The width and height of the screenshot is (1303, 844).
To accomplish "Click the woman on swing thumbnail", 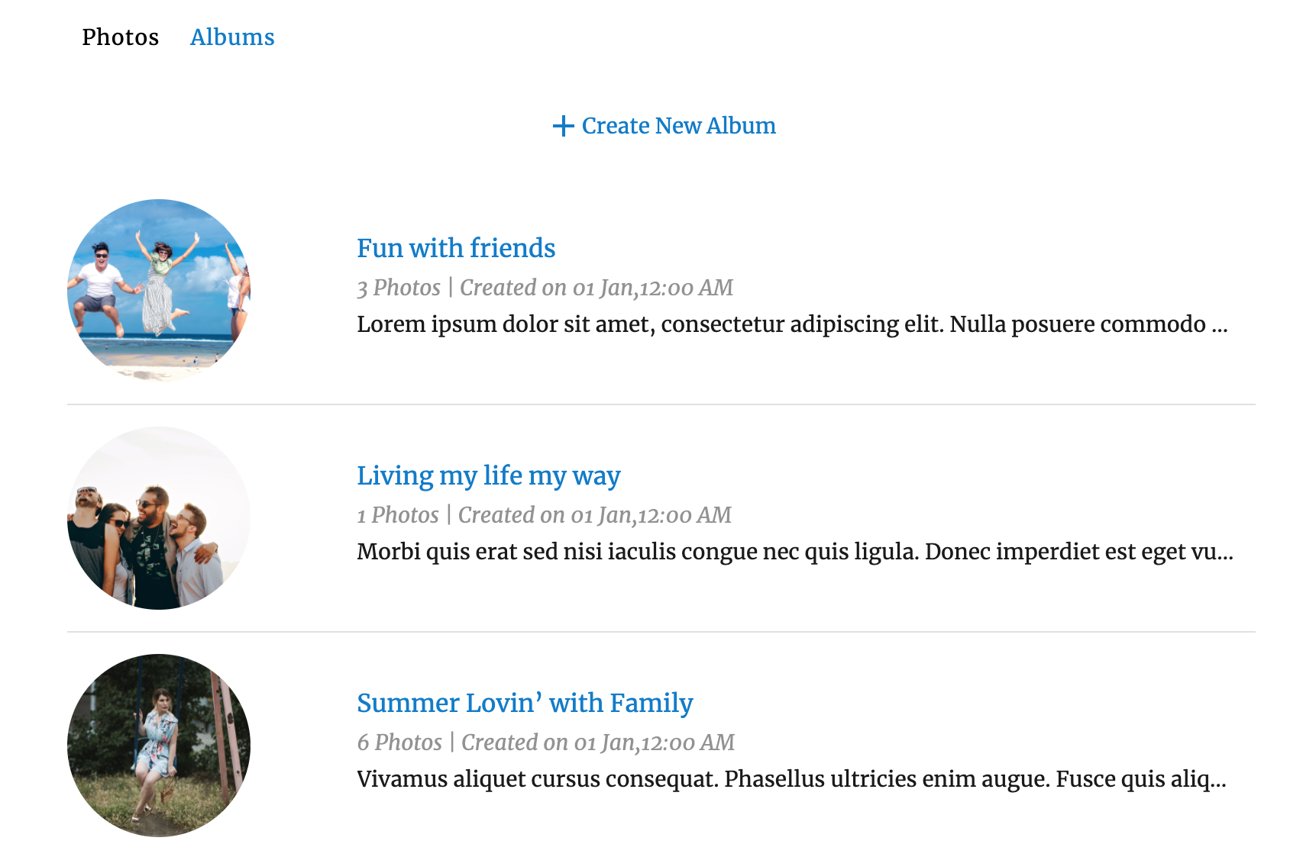I will tap(159, 745).
